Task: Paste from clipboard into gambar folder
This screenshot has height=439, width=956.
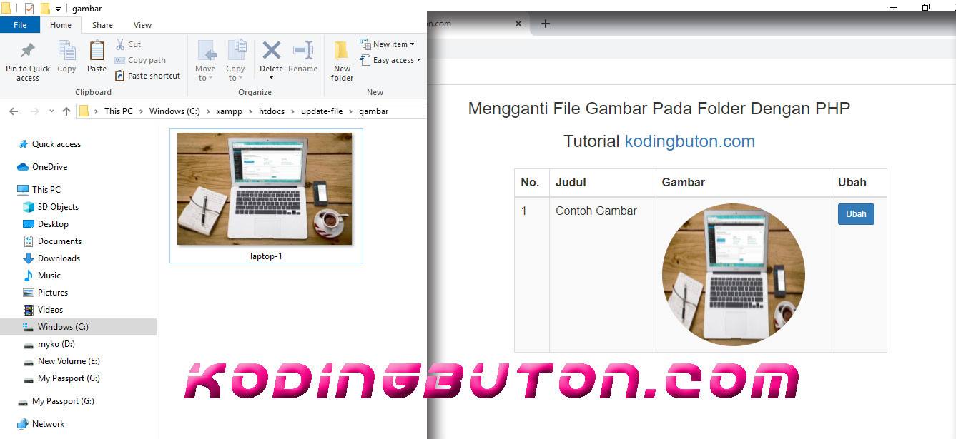Action: coord(96,57)
